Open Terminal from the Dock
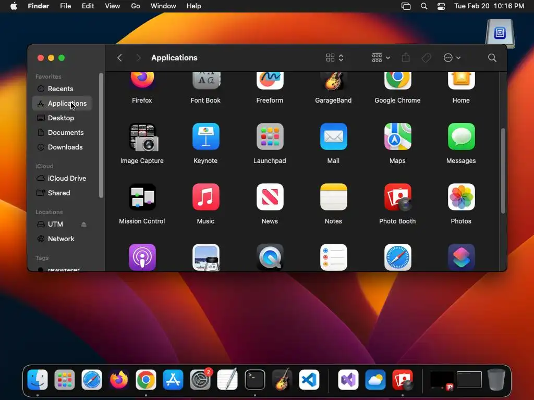 click(x=254, y=380)
